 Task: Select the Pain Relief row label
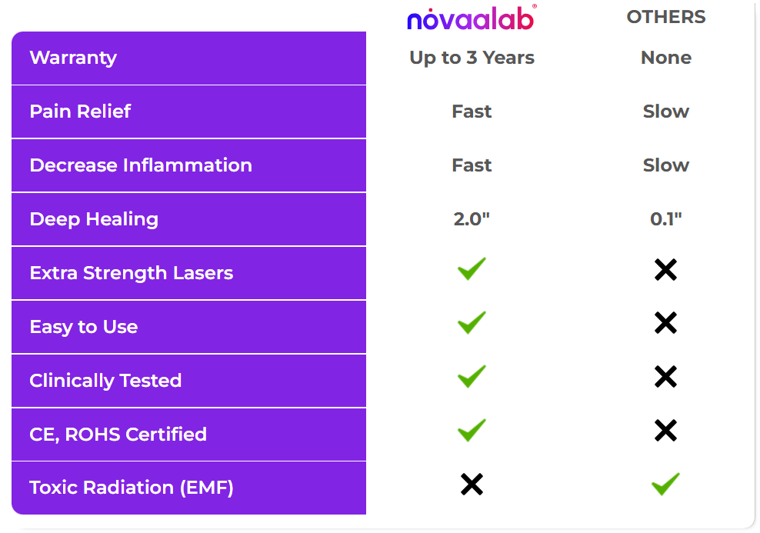80,112
